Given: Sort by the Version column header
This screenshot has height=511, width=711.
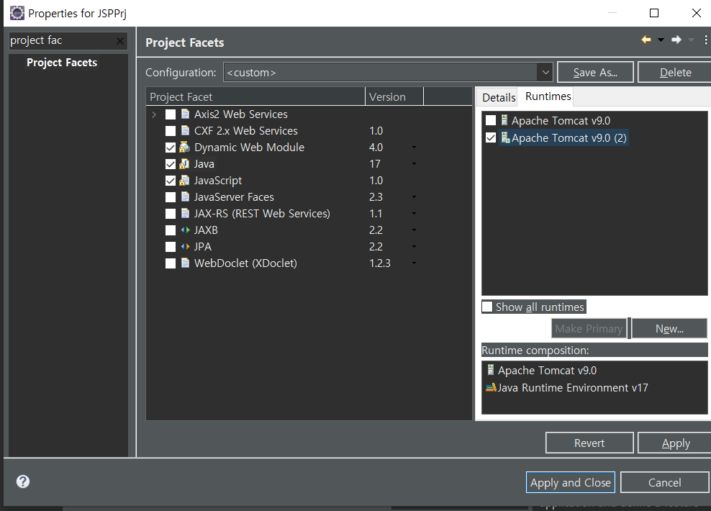Looking at the screenshot, I should [394, 96].
